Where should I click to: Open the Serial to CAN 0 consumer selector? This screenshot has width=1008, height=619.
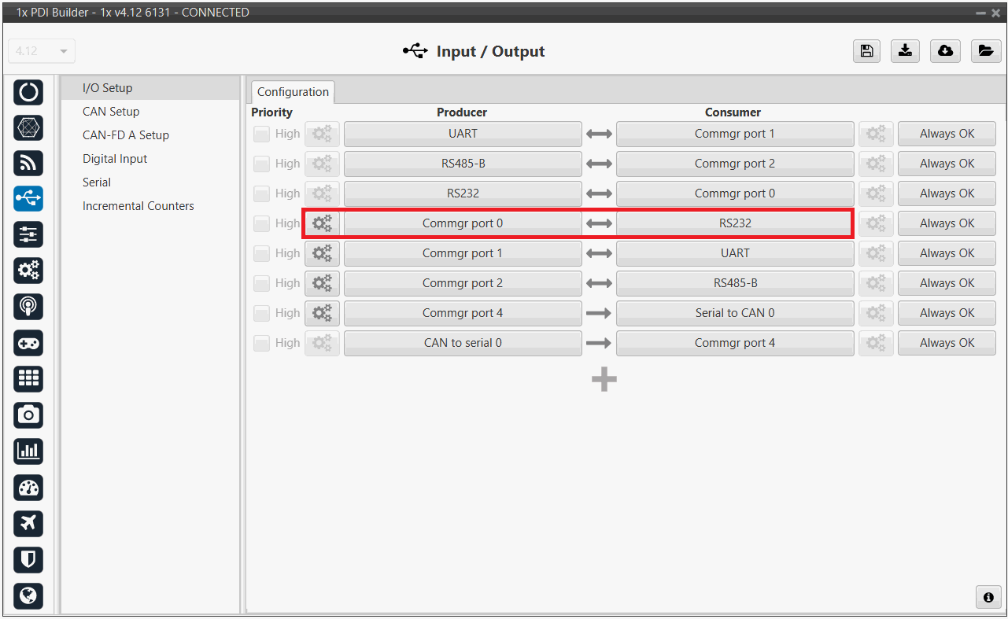point(734,313)
